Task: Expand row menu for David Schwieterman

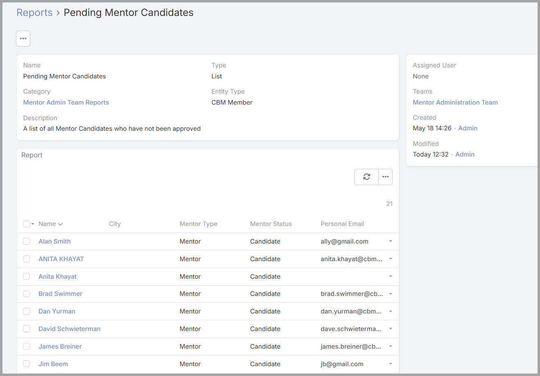Action: [x=391, y=329]
